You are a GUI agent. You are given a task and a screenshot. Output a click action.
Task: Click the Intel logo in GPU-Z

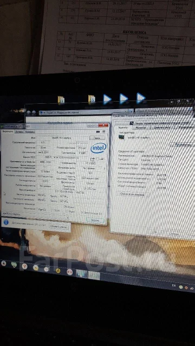coord(99,148)
